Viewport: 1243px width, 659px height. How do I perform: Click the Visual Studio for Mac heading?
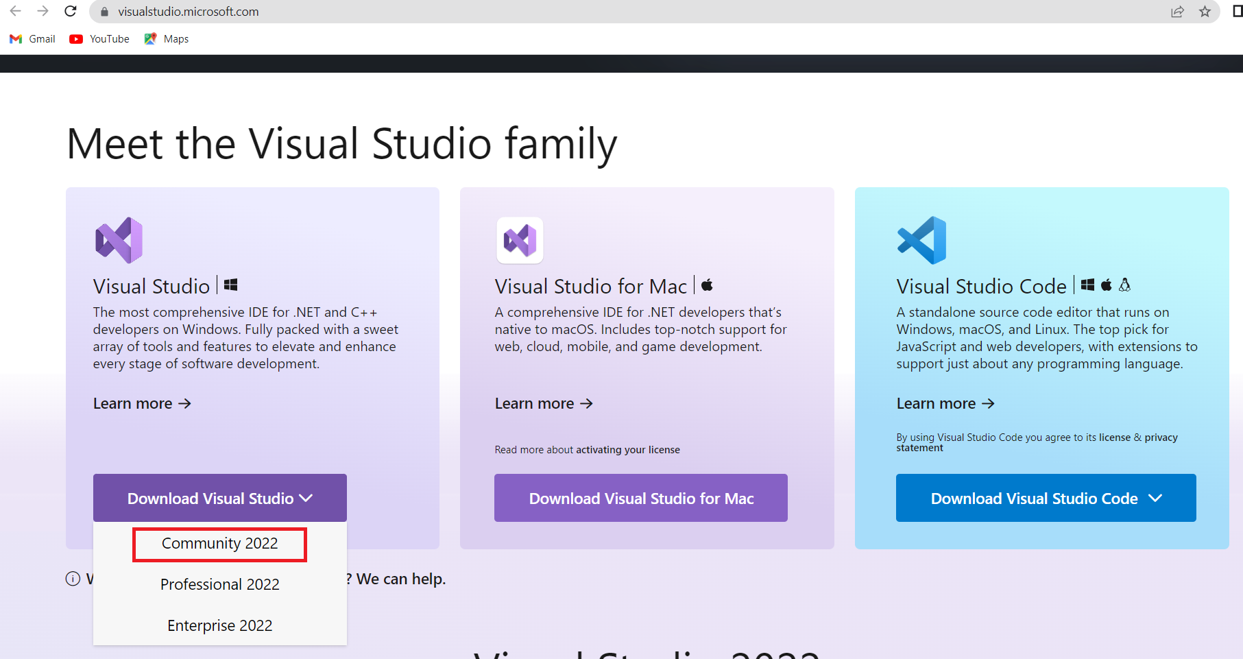coord(591,286)
